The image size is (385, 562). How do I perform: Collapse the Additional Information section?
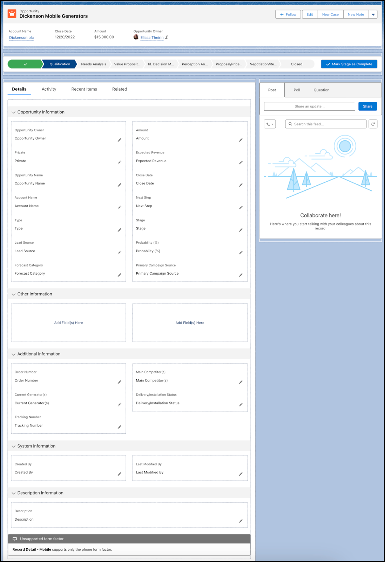coord(14,354)
